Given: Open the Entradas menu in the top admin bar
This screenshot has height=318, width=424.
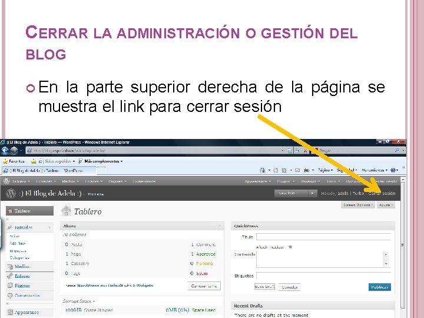Looking at the screenshot, I should pyautogui.click(x=46, y=181).
